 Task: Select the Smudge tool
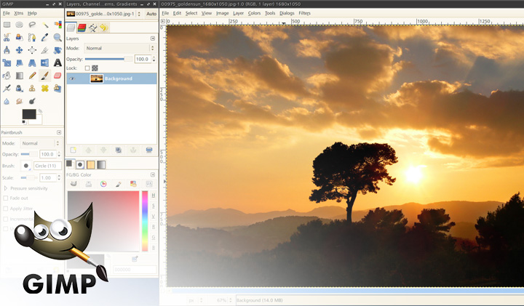tap(20, 101)
